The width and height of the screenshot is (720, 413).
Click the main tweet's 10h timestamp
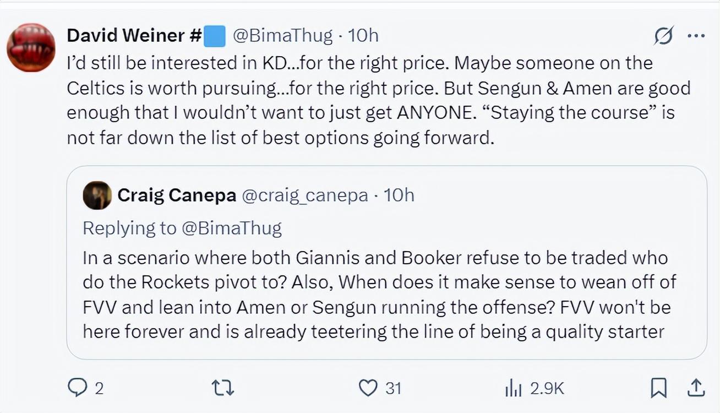[x=364, y=36]
